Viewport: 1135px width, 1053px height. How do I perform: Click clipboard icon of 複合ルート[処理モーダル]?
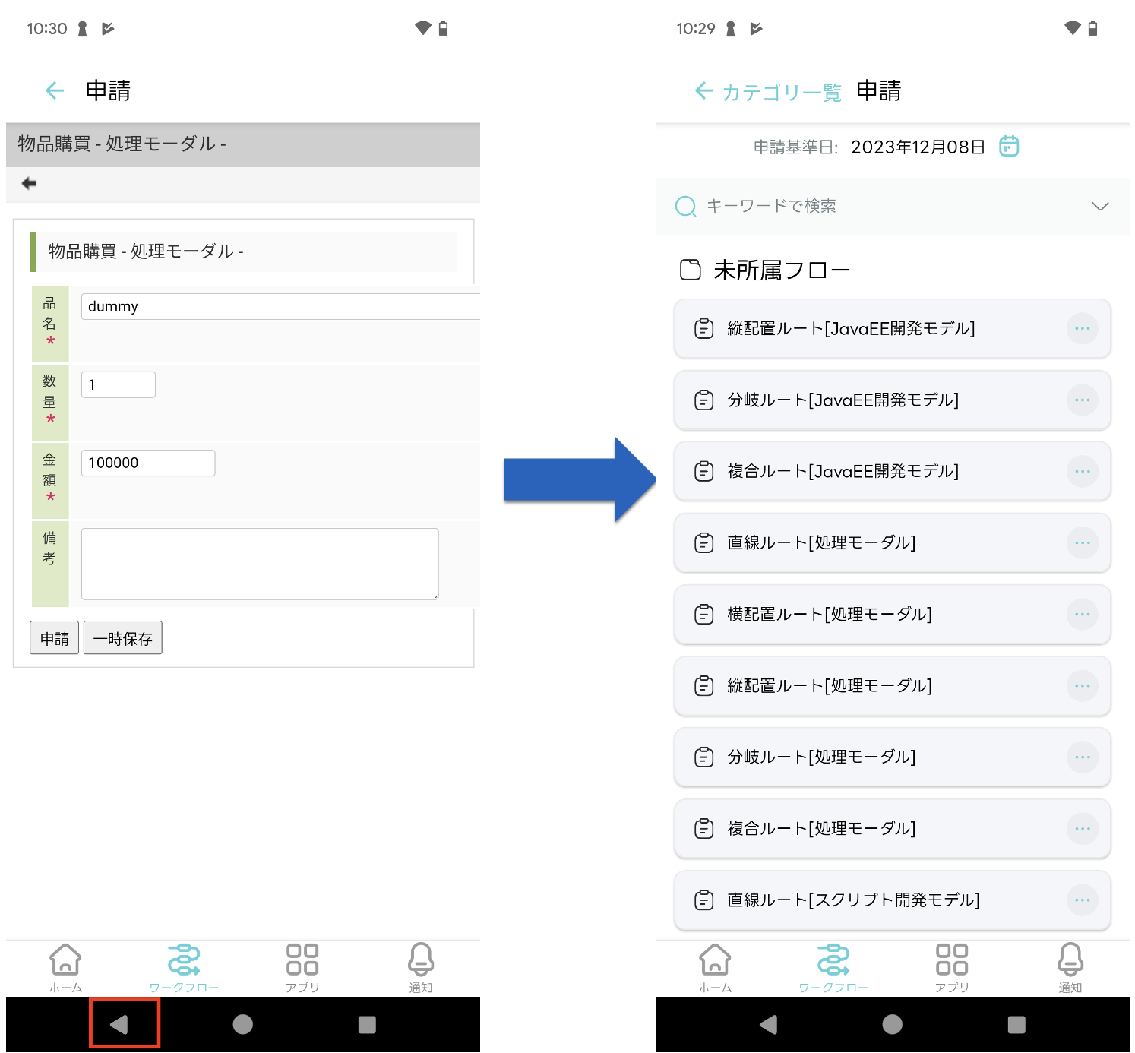704,828
